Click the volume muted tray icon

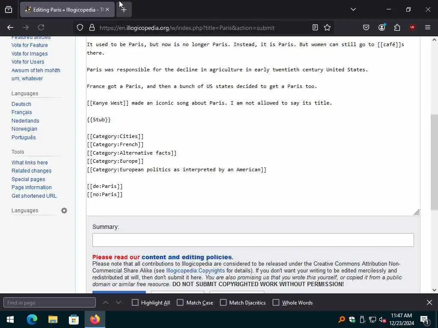[x=382, y=320]
